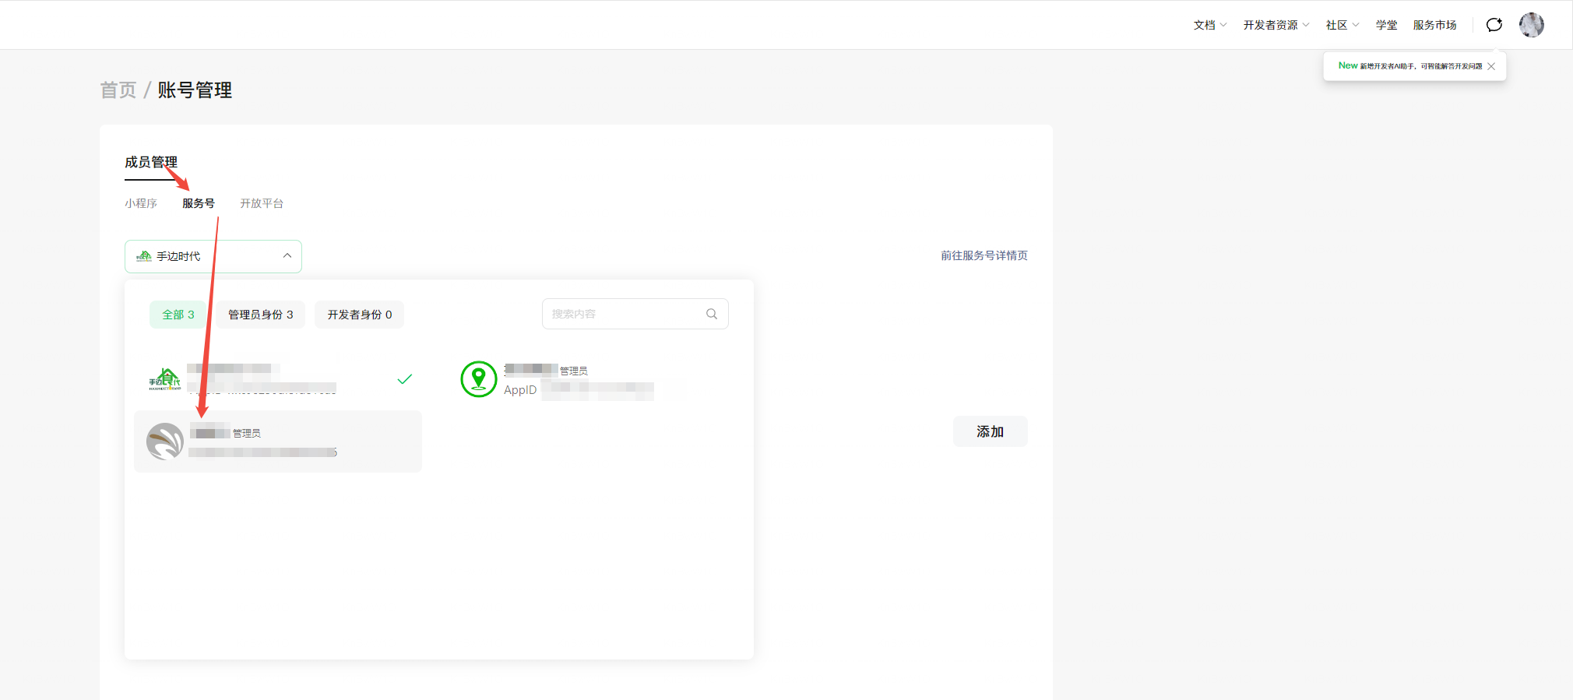1573x700 pixels.
Task: Switch to the 开放平台 tab
Action: [262, 203]
